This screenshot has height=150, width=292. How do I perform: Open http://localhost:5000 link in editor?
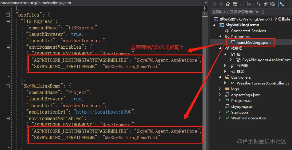point(104,112)
